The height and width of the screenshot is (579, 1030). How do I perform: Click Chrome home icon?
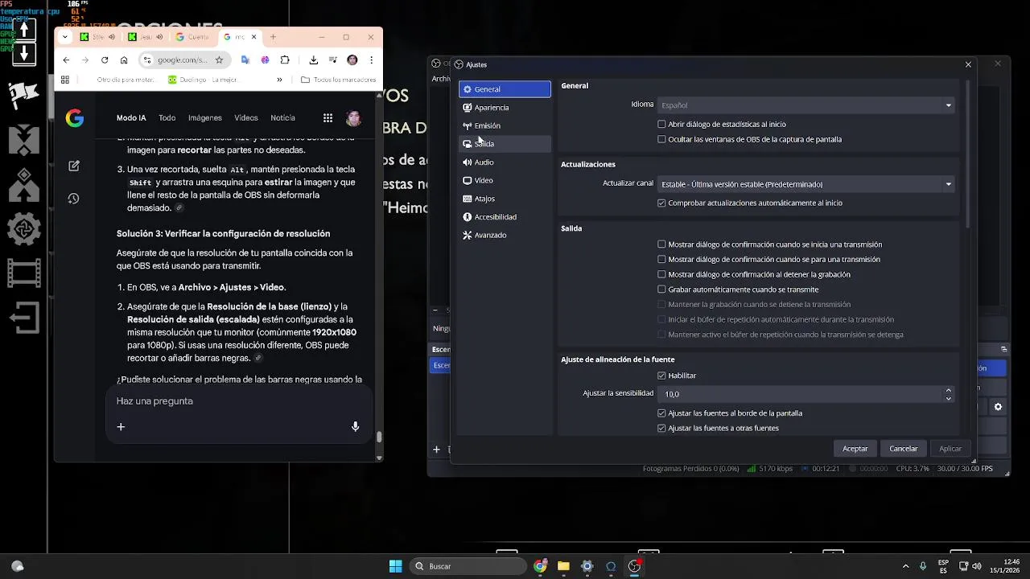pyautogui.click(x=124, y=60)
